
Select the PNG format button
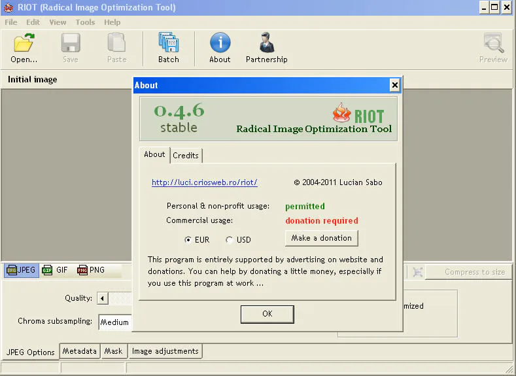click(91, 270)
